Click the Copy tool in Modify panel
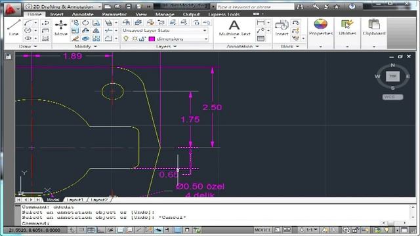Image resolution: width=420 pixels, height=236 pixels. pos(75,23)
